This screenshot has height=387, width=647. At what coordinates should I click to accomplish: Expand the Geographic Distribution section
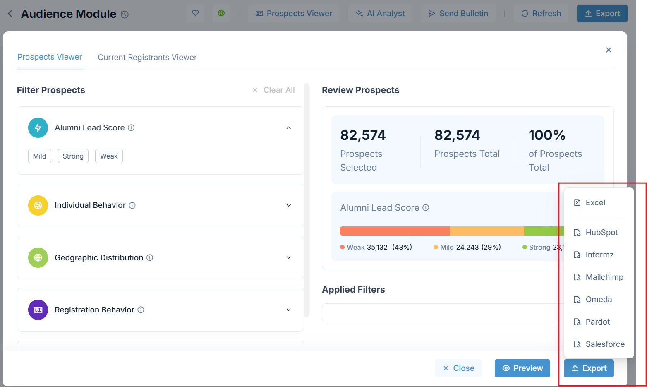(289, 257)
